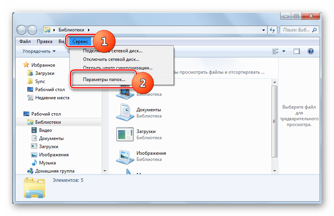This screenshot has height=216, width=334.
Task: Open the Загрузки library large icon
Action: pyautogui.click(x=125, y=134)
